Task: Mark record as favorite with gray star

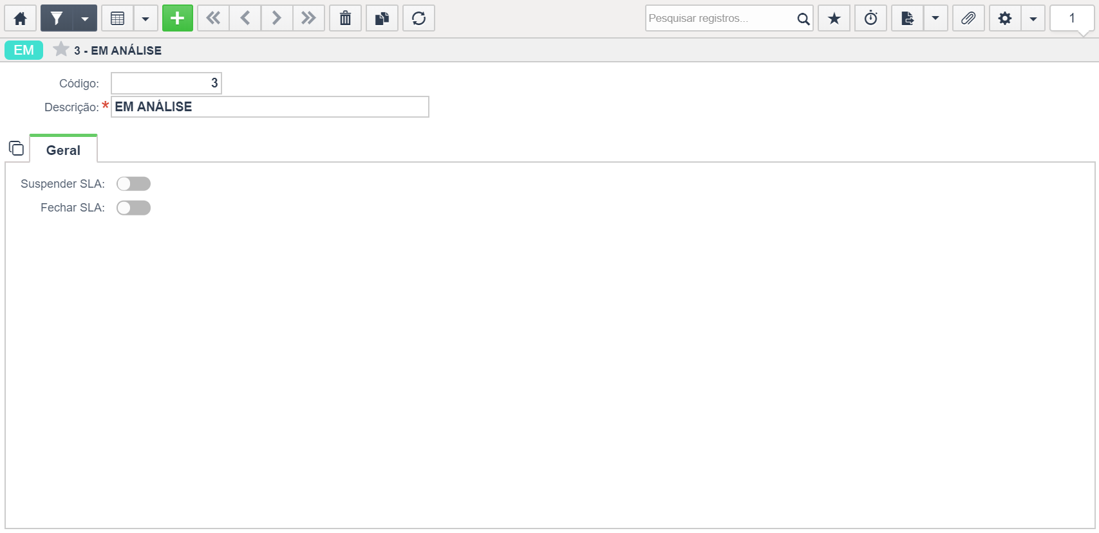Action: coord(61,50)
